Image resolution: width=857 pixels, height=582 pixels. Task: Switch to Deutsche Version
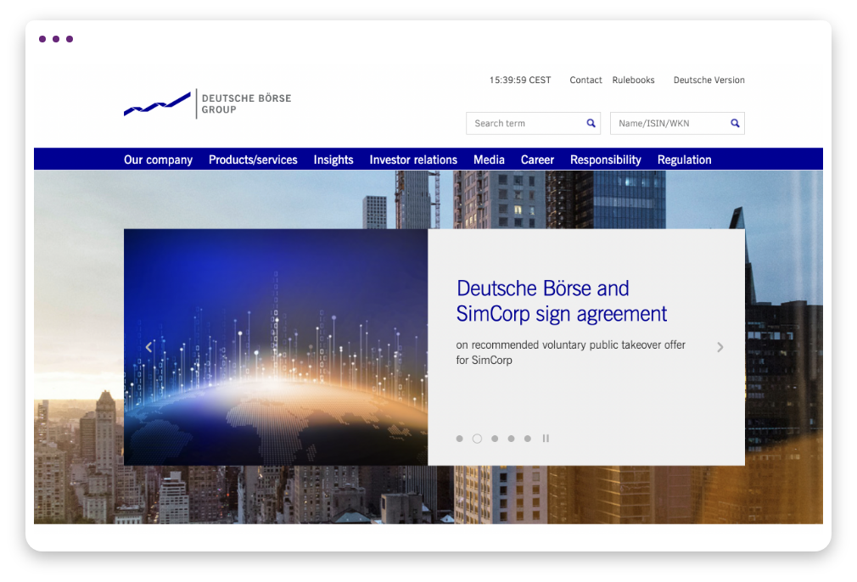coord(709,80)
